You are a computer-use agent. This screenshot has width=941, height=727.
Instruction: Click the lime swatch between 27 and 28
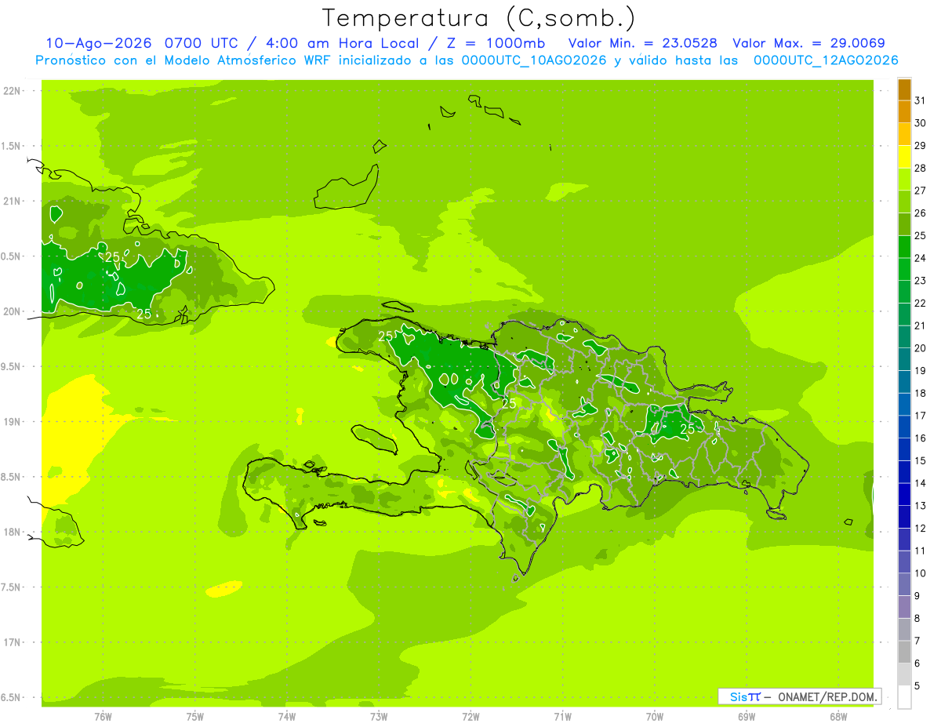[x=904, y=179]
